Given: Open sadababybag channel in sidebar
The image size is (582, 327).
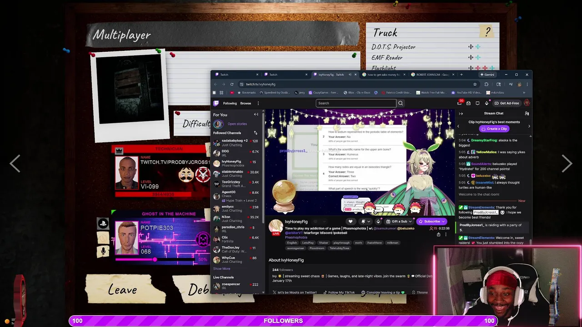Looking at the screenshot, I should click(236, 143).
